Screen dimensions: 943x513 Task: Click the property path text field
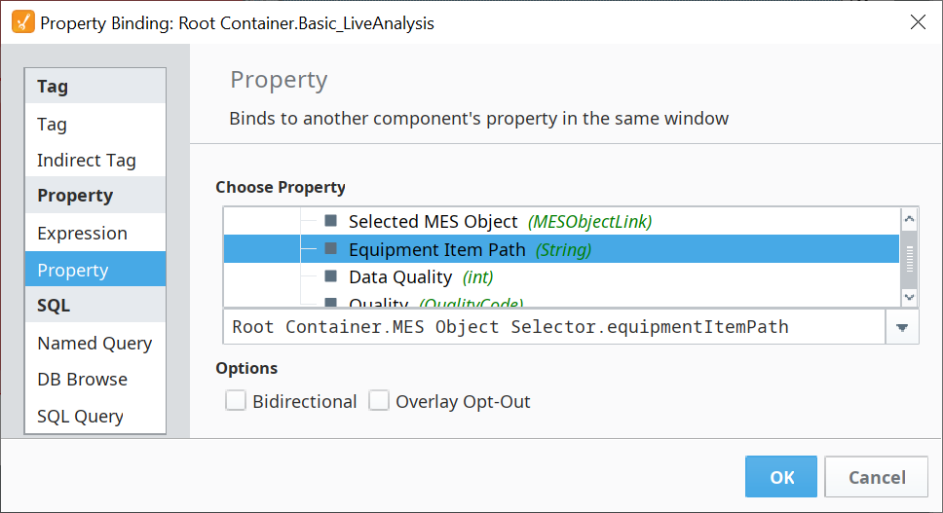pyautogui.click(x=554, y=327)
